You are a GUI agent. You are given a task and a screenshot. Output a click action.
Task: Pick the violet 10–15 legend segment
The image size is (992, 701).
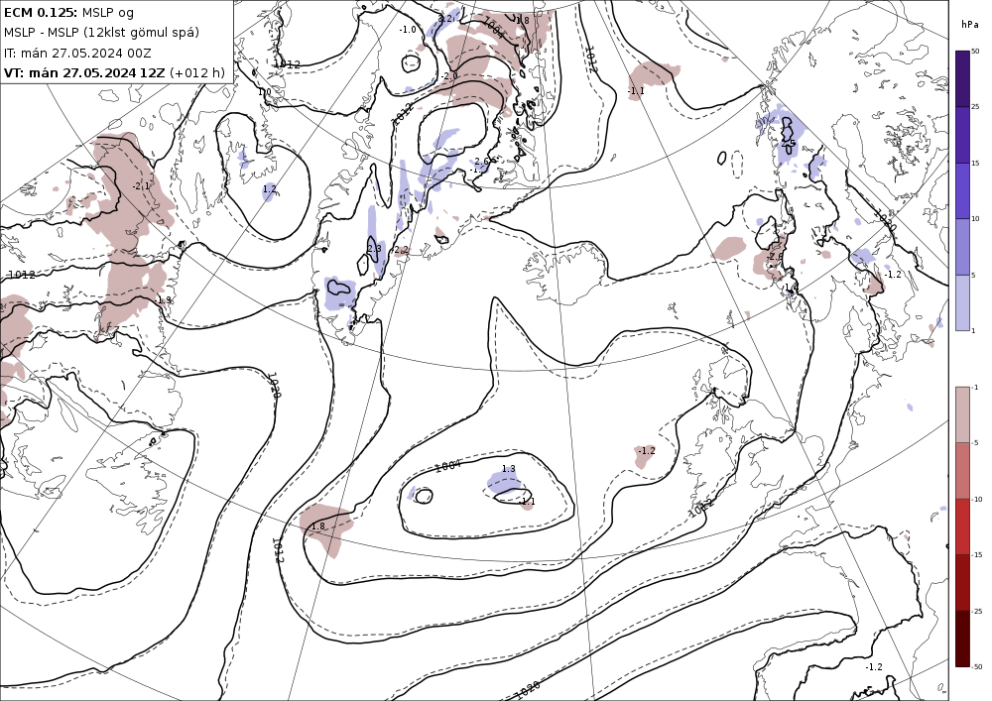pyautogui.click(x=962, y=190)
